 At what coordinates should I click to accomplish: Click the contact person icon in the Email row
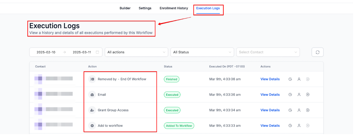299,95
